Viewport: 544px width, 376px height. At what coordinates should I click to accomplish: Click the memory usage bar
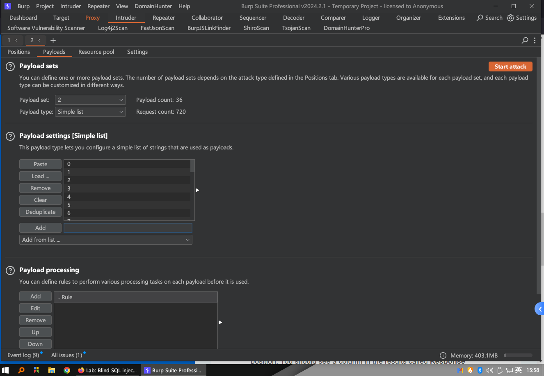pyautogui.click(x=518, y=355)
